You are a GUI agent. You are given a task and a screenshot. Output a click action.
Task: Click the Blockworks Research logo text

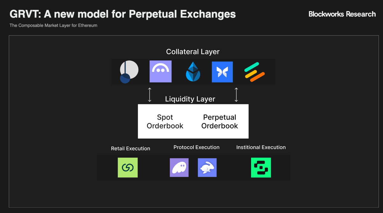pos(342,14)
